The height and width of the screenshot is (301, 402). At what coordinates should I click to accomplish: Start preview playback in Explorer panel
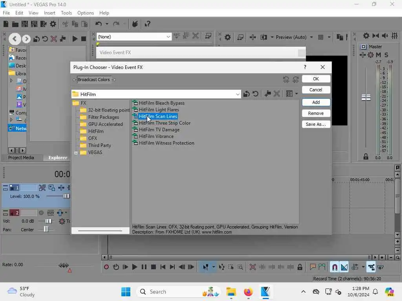coord(75,39)
